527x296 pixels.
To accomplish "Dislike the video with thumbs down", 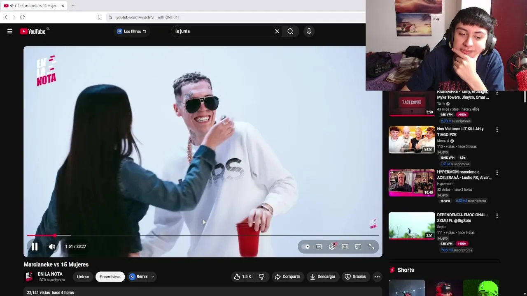I will [x=261, y=277].
